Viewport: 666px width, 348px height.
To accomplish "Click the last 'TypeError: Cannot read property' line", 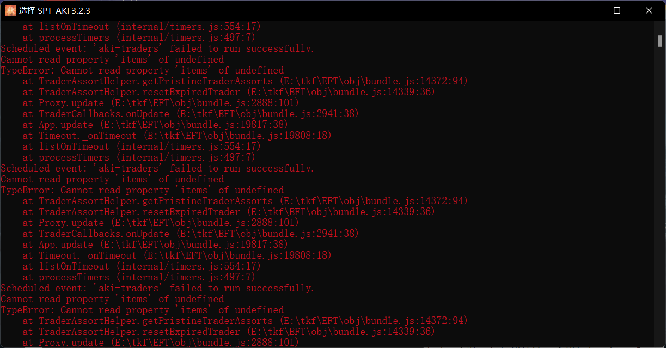I will click(x=142, y=310).
